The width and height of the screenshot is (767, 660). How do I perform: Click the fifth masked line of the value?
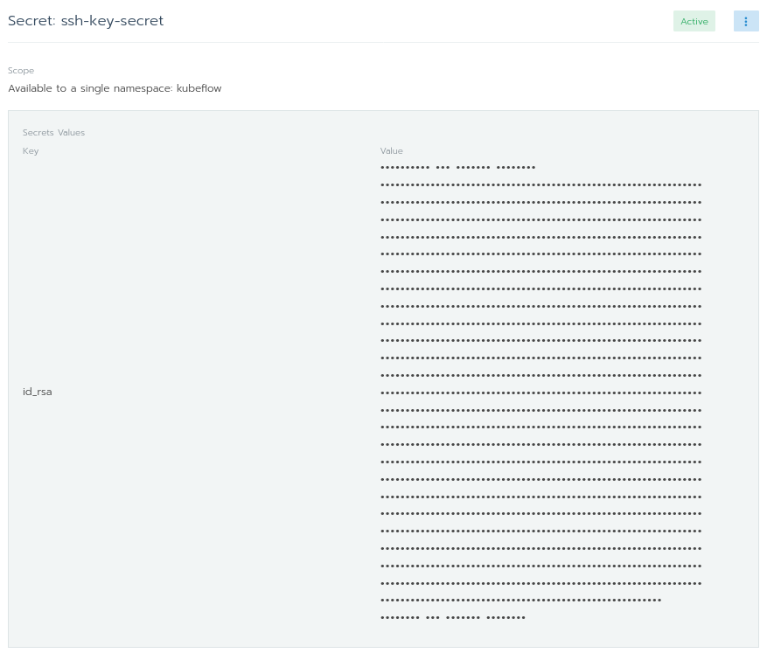[x=540, y=237]
